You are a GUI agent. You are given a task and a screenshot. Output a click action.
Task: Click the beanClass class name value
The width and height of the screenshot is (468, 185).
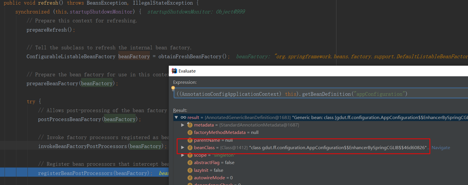click(338, 147)
